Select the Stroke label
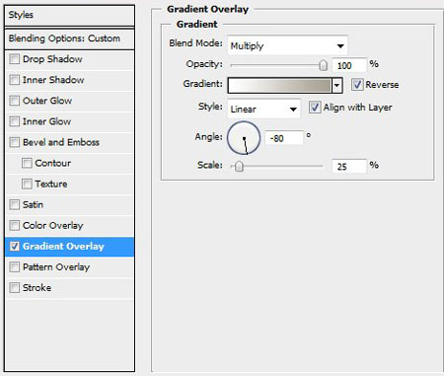444x376 pixels. click(x=37, y=287)
